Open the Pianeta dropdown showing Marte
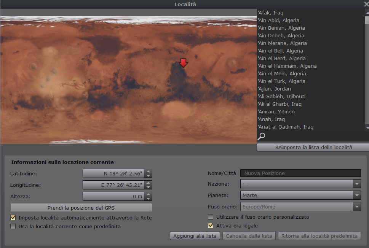The height and width of the screenshot is (248, 369). coord(300,195)
